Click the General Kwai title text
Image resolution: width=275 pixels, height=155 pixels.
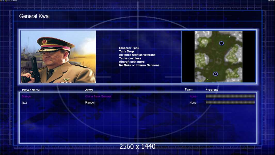point(34,16)
